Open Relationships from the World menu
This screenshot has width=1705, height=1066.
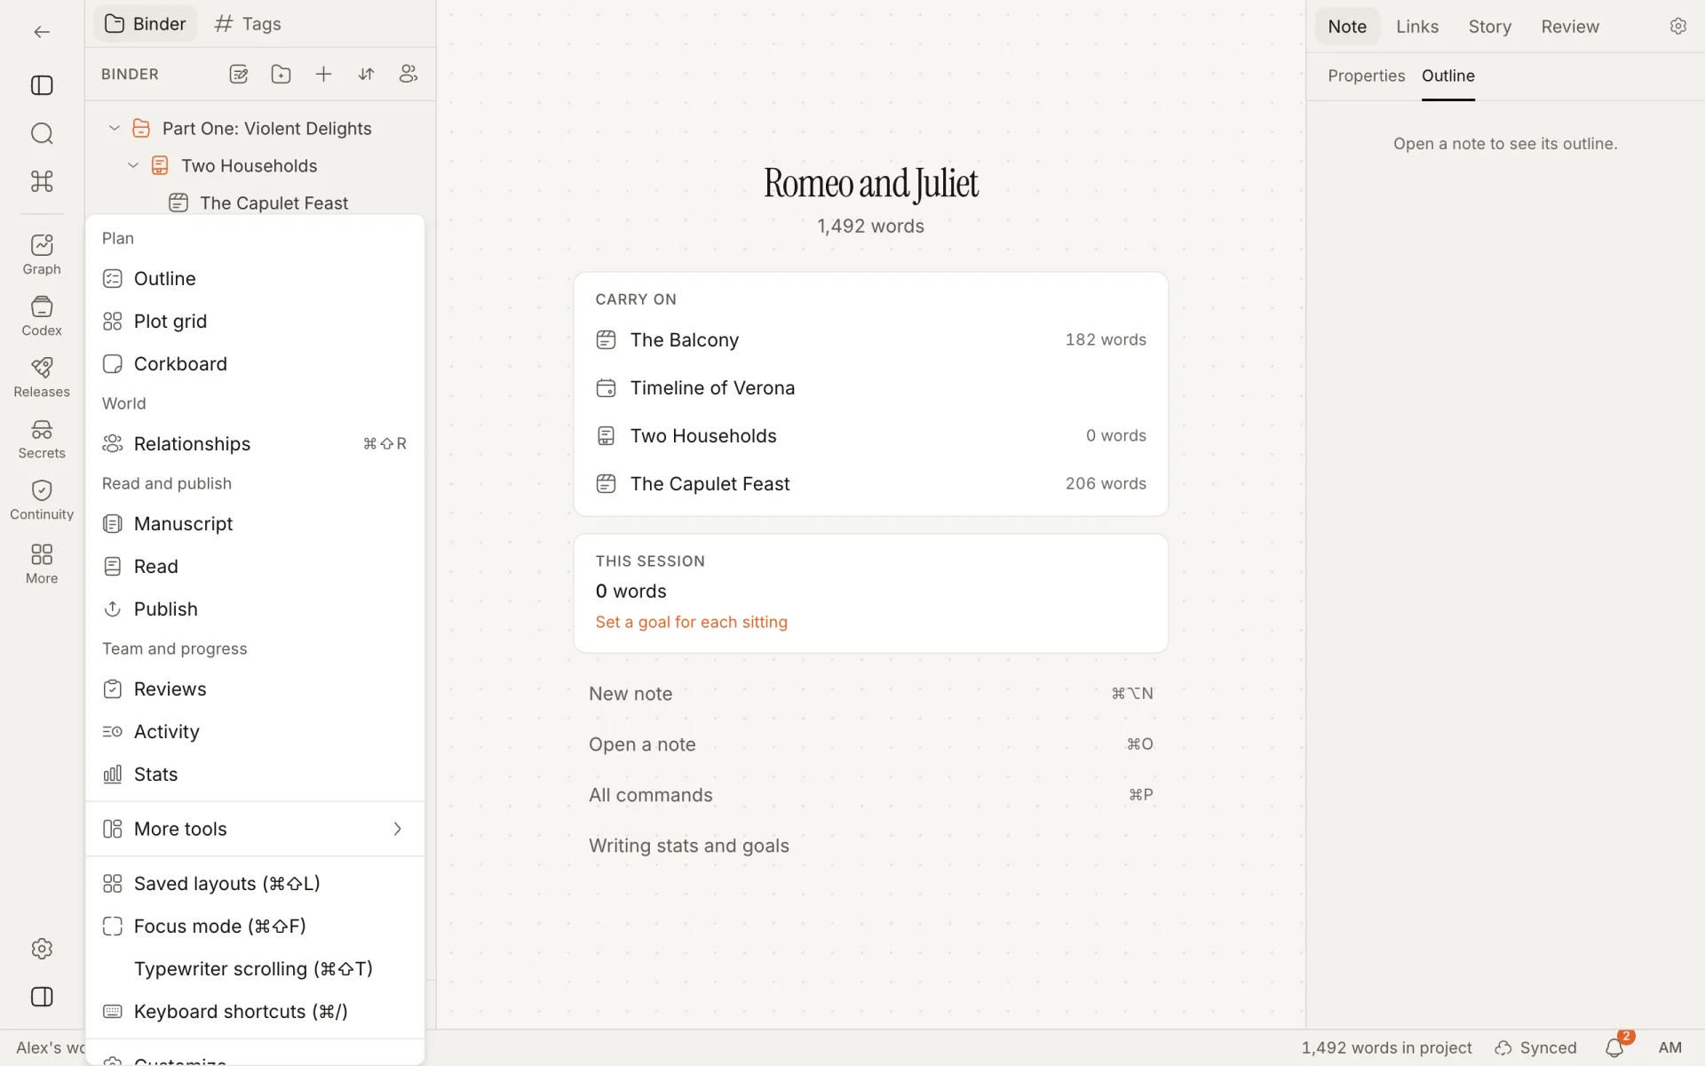[255, 444]
